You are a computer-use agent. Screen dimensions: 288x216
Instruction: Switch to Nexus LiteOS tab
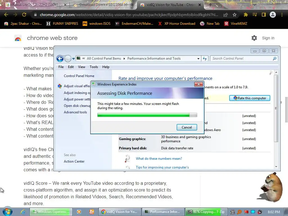pos(36,5)
